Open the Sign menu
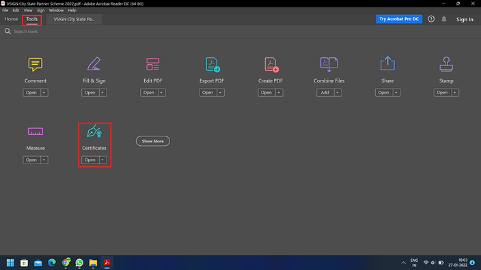 40,10
